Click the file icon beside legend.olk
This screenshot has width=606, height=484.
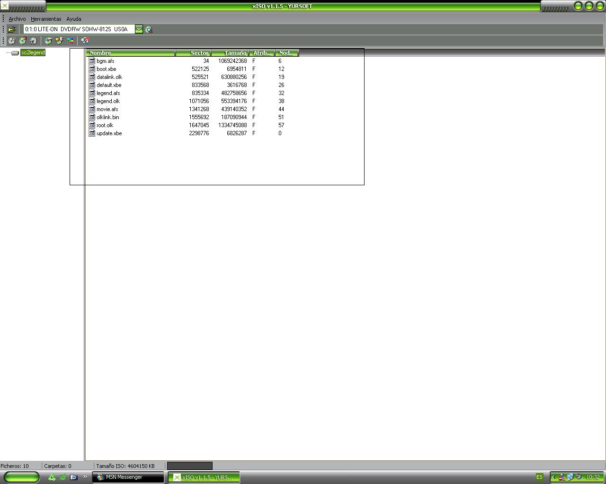[92, 101]
